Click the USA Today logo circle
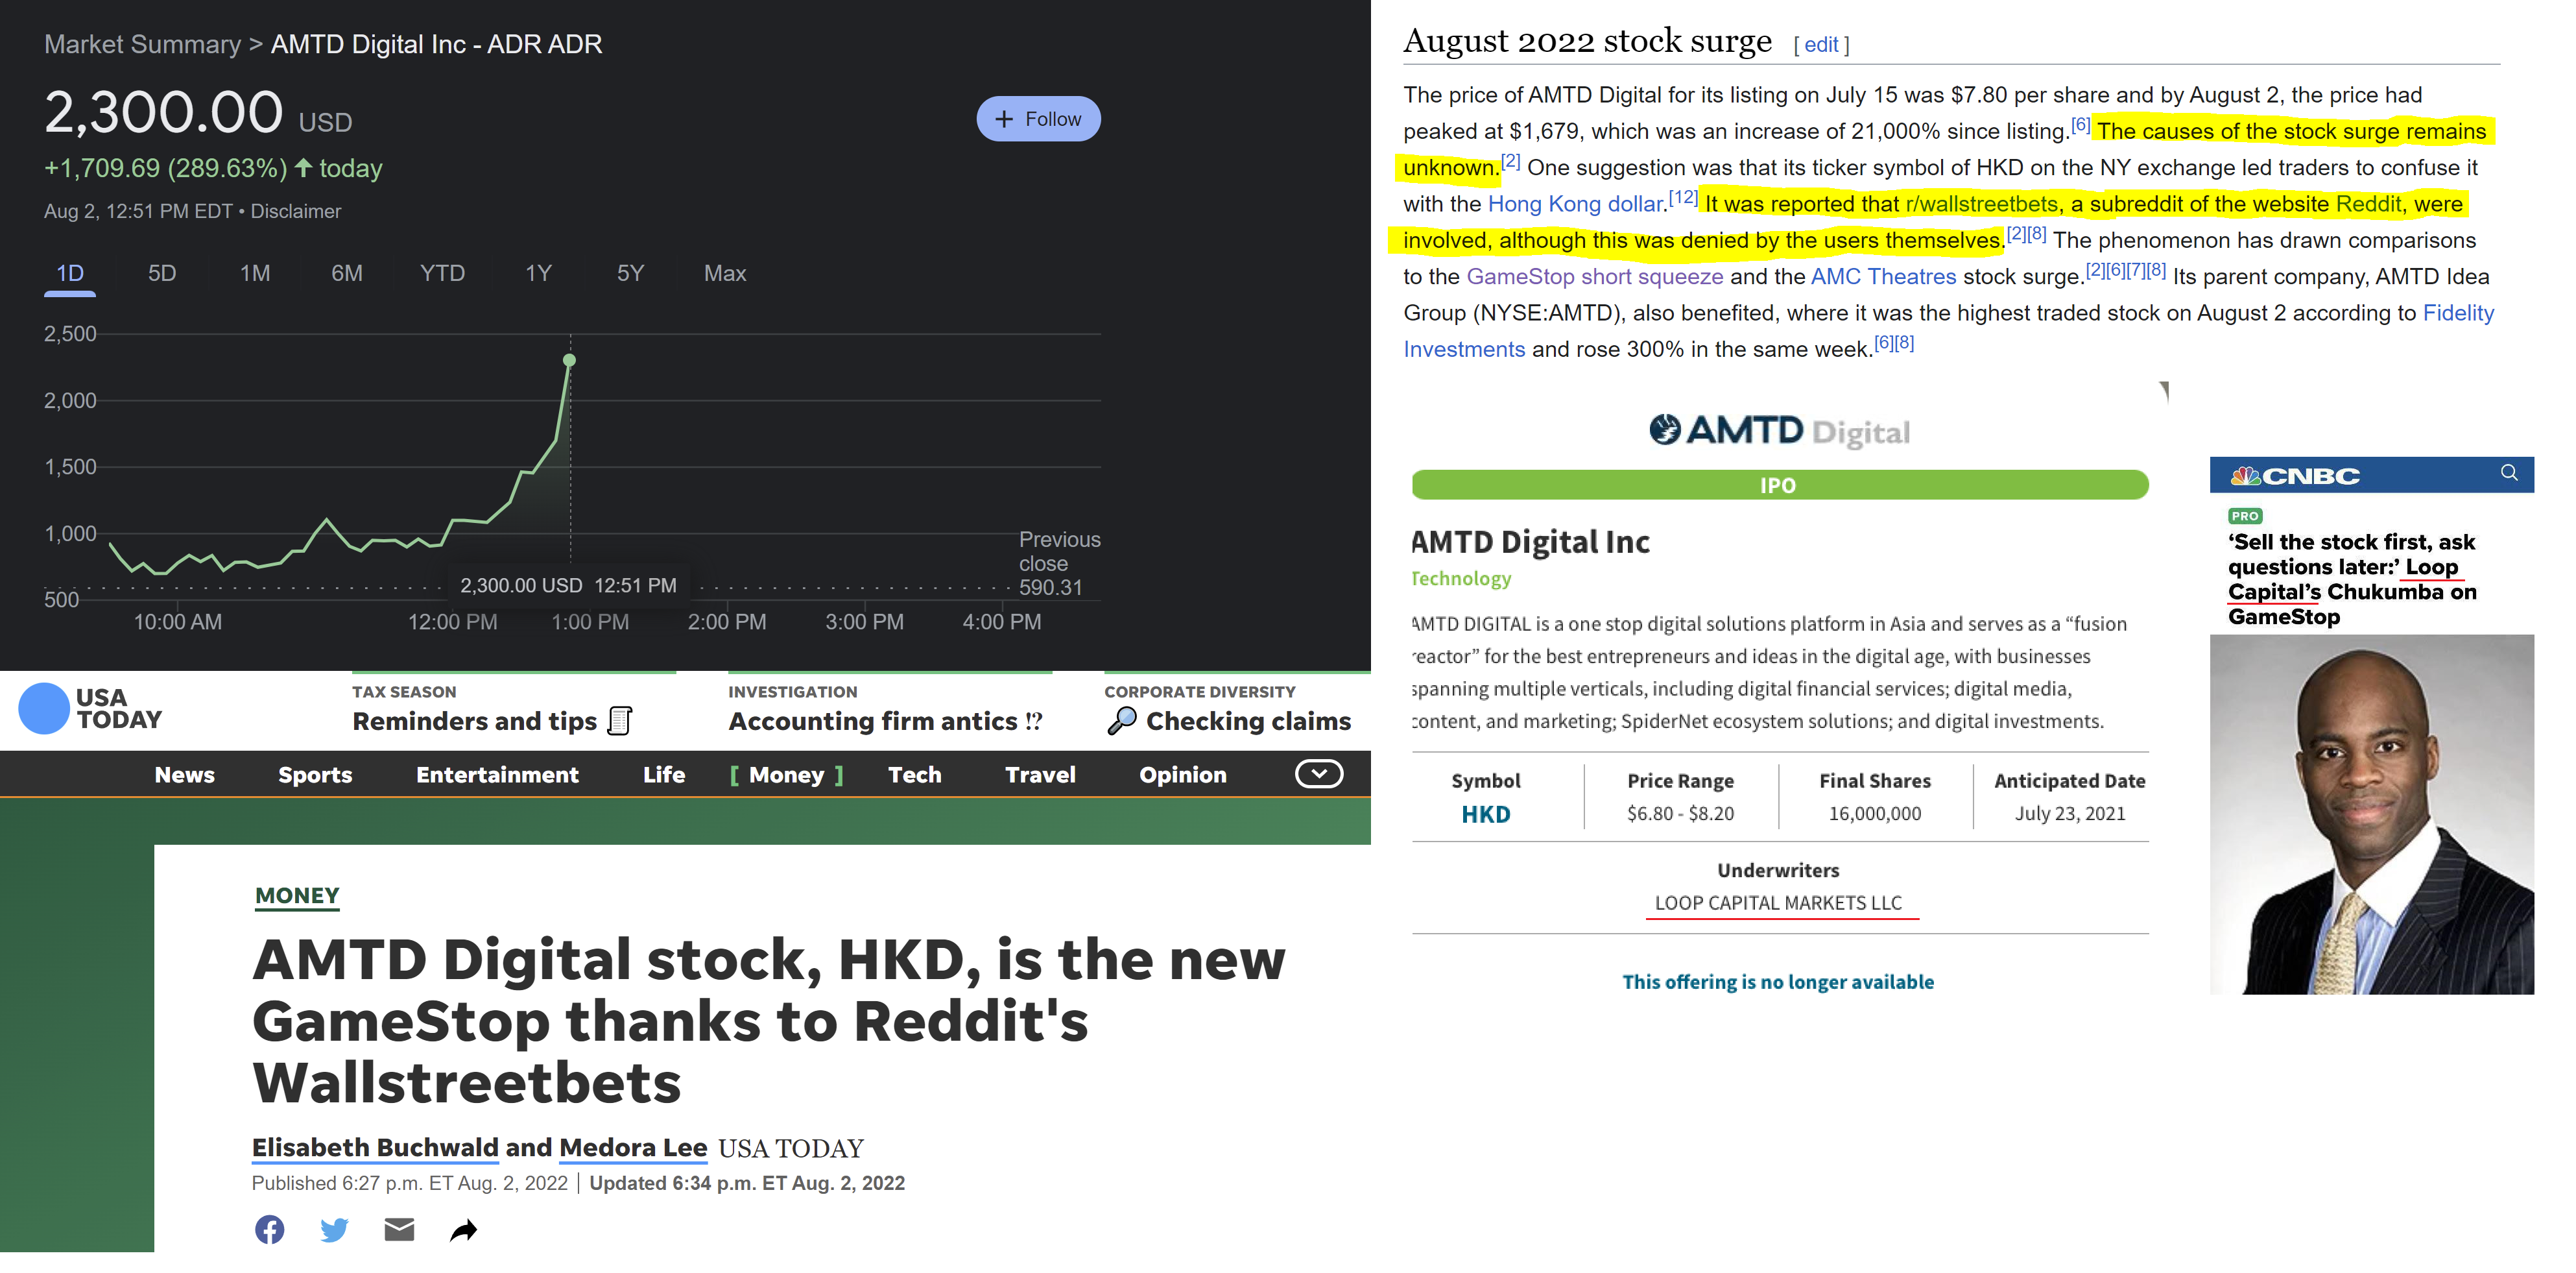The image size is (2576, 1273). click(x=44, y=709)
